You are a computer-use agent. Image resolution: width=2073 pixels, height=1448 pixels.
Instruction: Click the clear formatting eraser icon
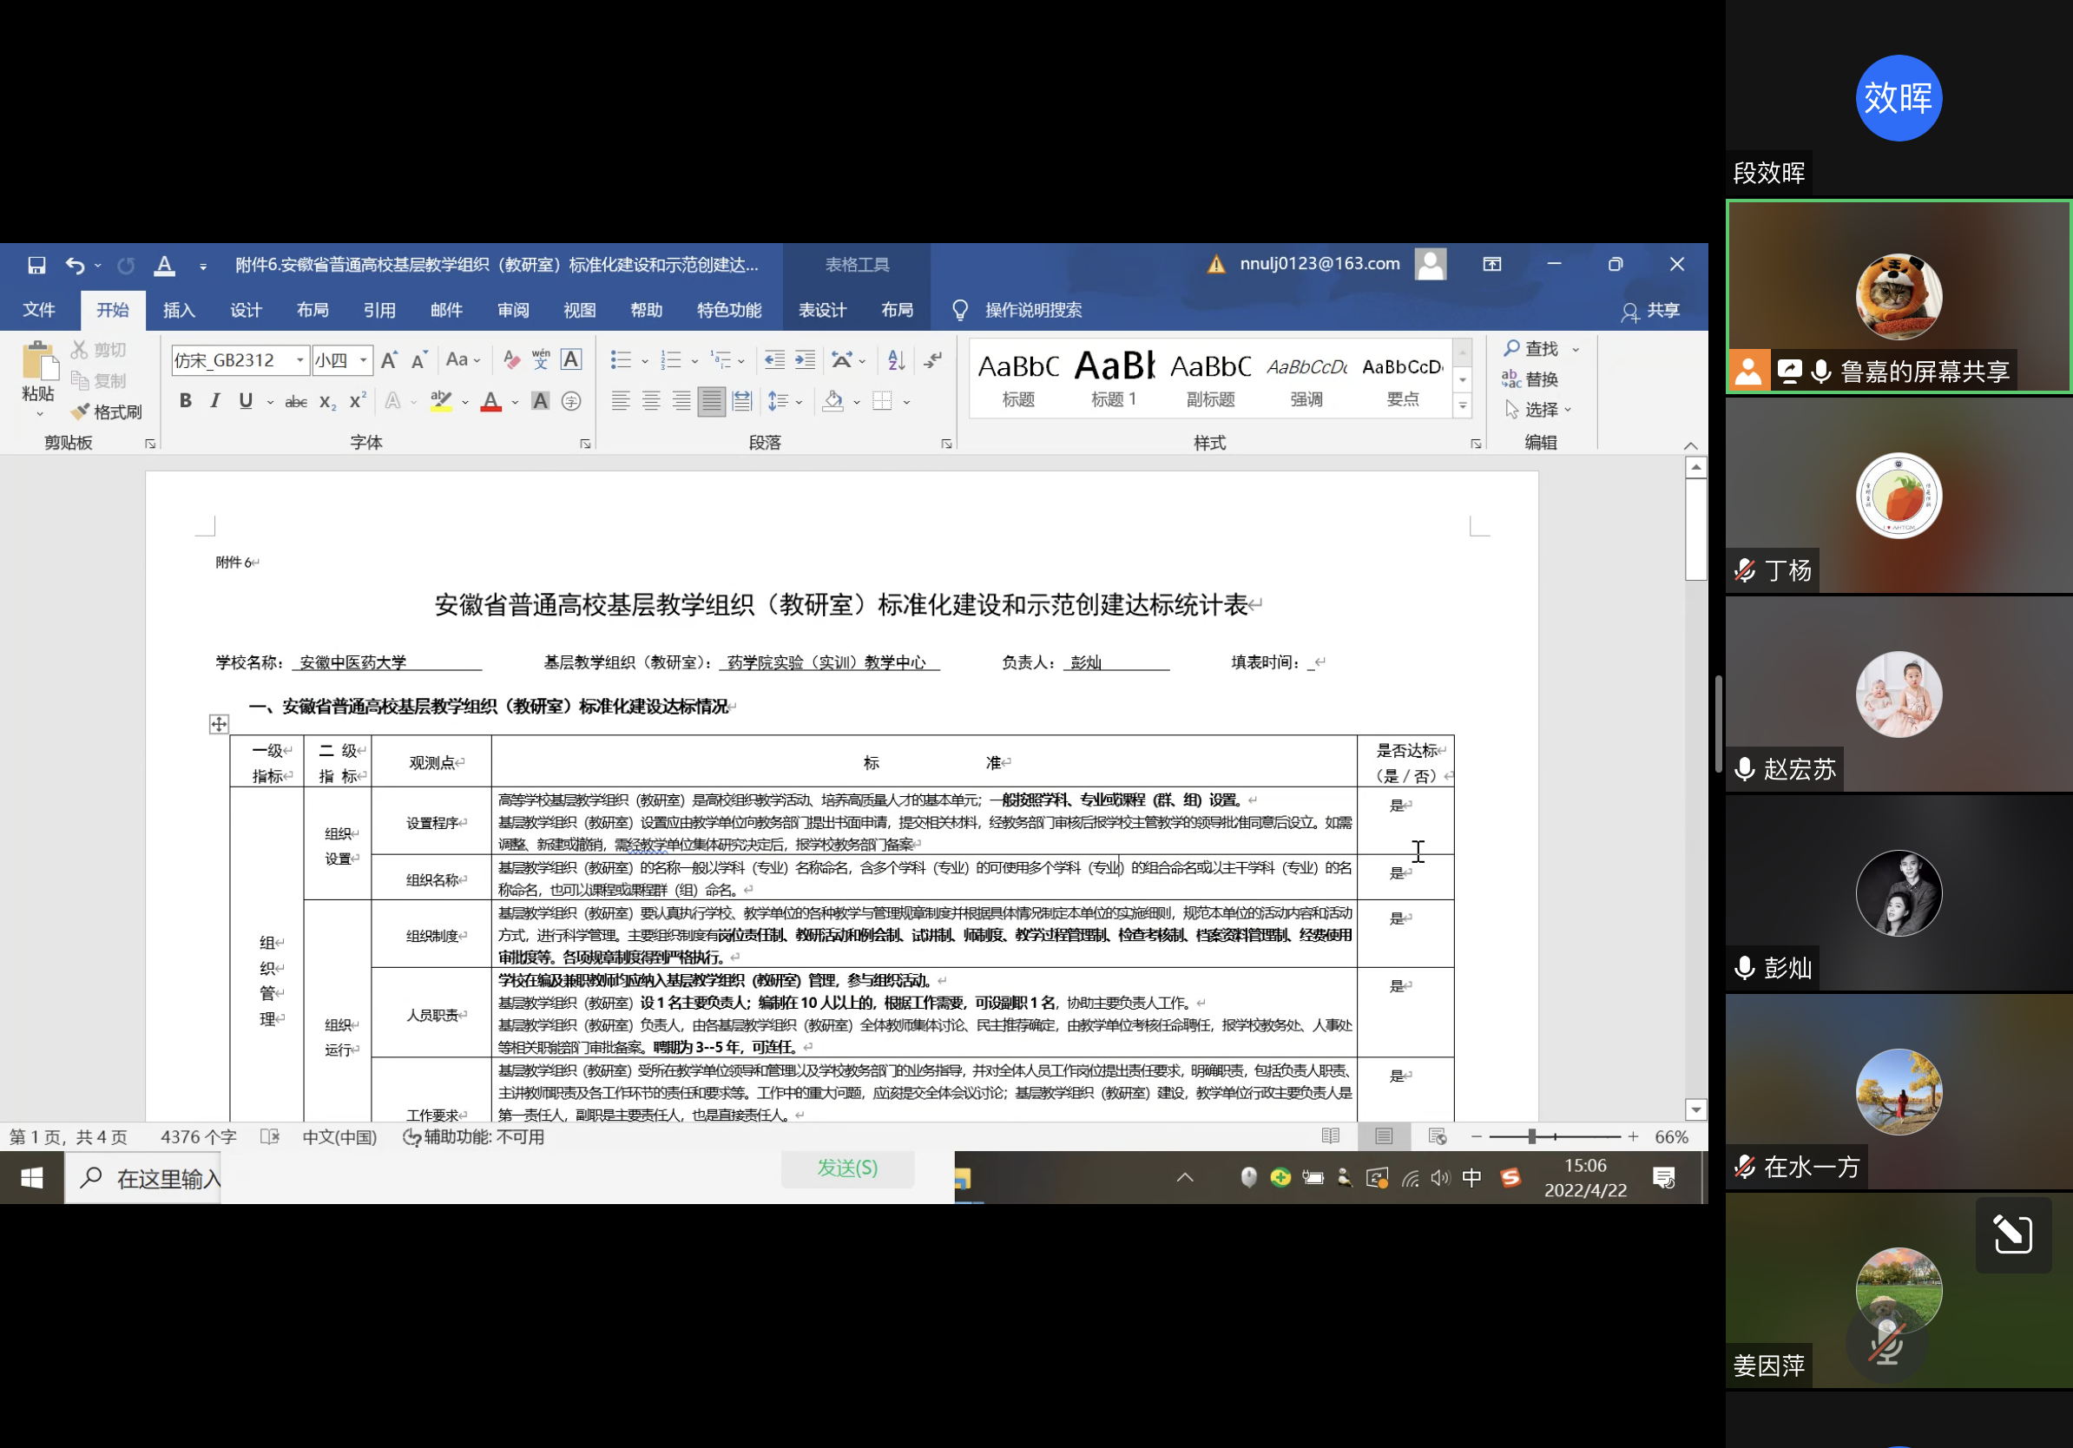point(511,360)
